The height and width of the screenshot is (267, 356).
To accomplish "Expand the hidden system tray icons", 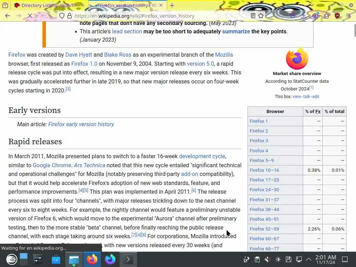I will [309, 259].
